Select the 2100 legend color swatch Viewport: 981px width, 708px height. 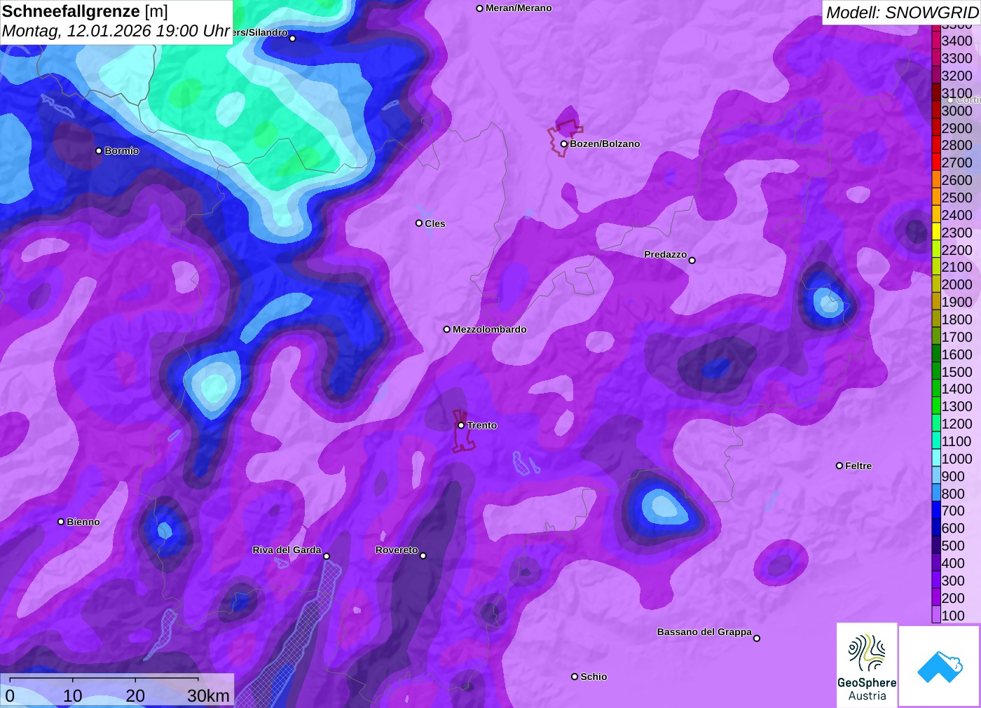936,267
